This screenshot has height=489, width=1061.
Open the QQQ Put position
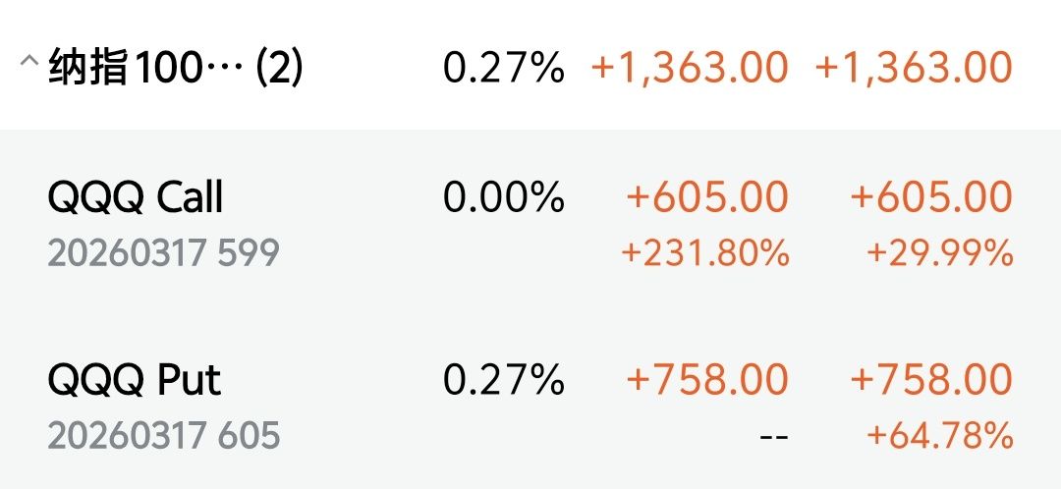point(134,380)
